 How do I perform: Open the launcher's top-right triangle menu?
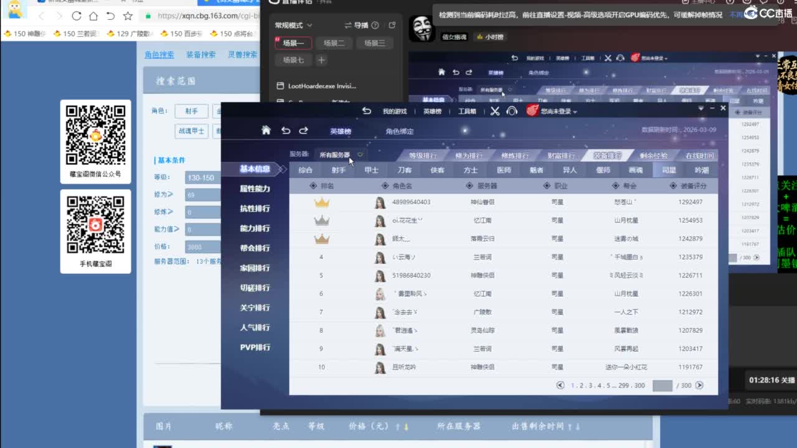pyautogui.click(x=700, y=108)
